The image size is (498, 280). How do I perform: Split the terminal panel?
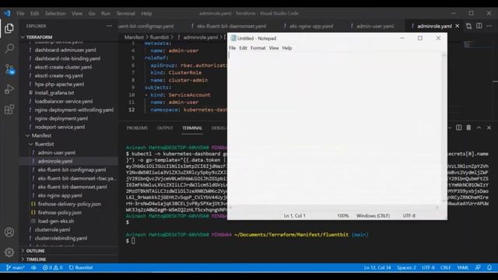point(459,128)
